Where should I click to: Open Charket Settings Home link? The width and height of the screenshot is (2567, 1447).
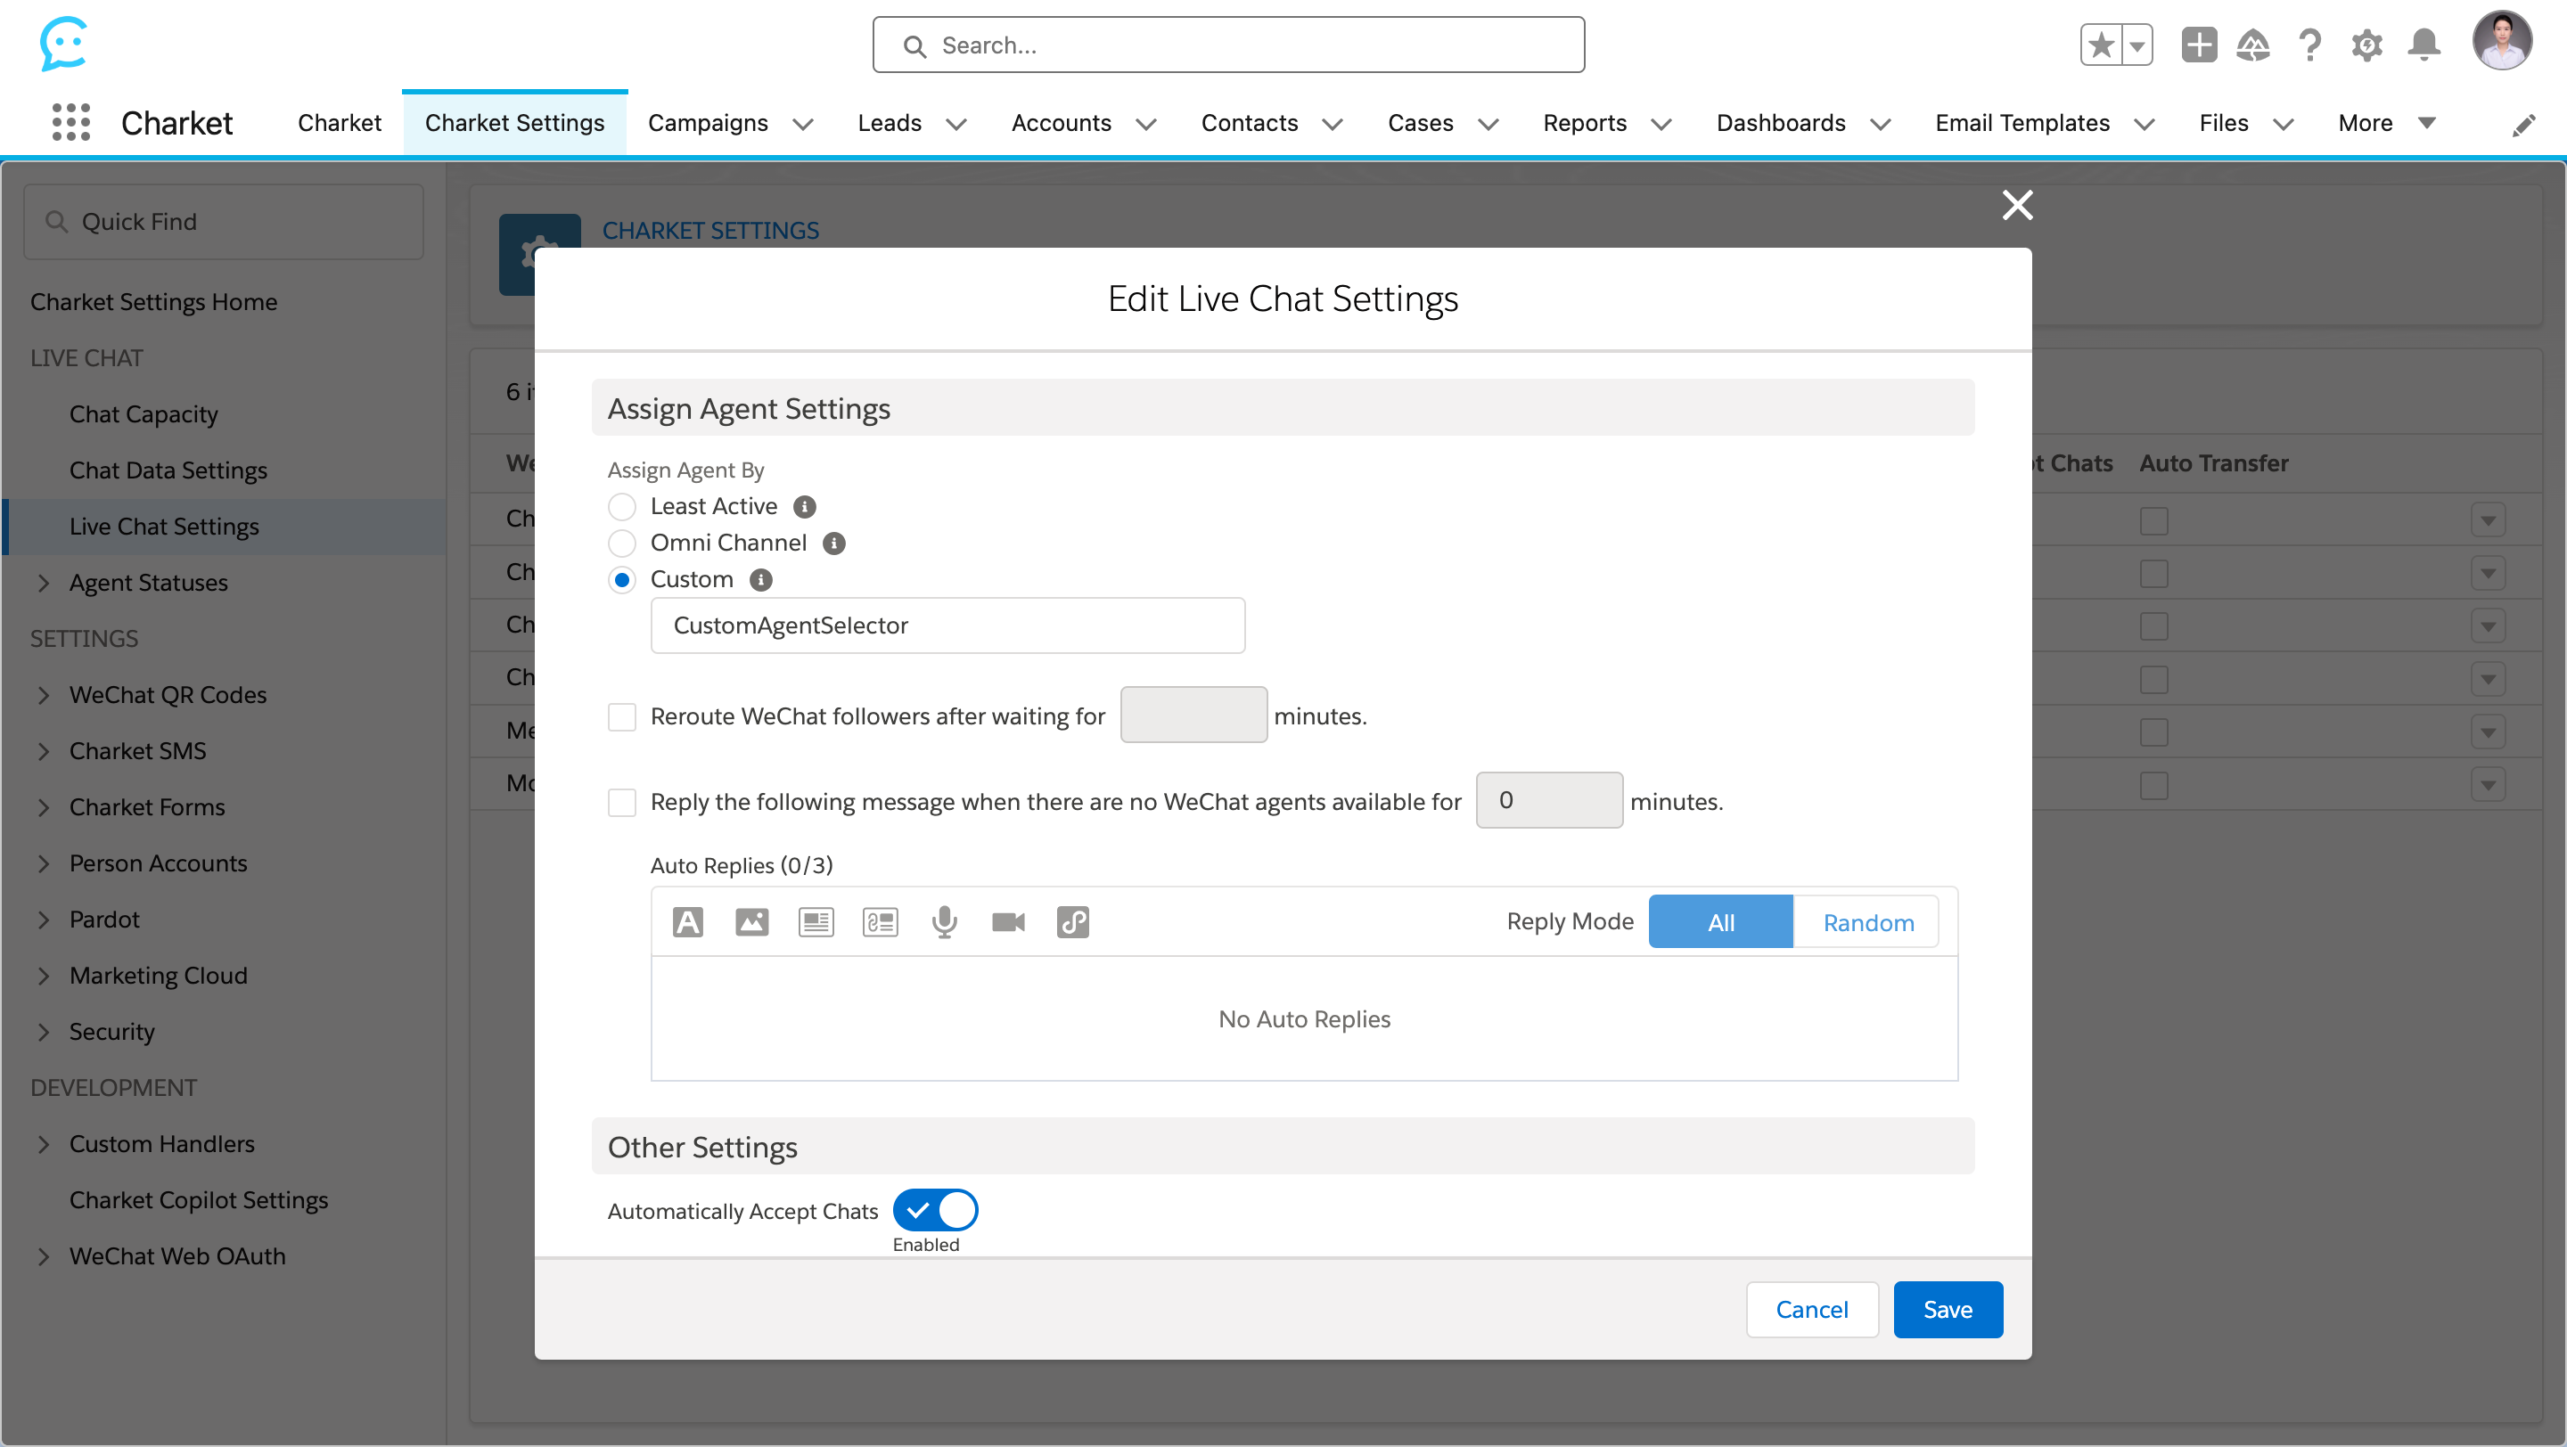(x=153, y=302)
